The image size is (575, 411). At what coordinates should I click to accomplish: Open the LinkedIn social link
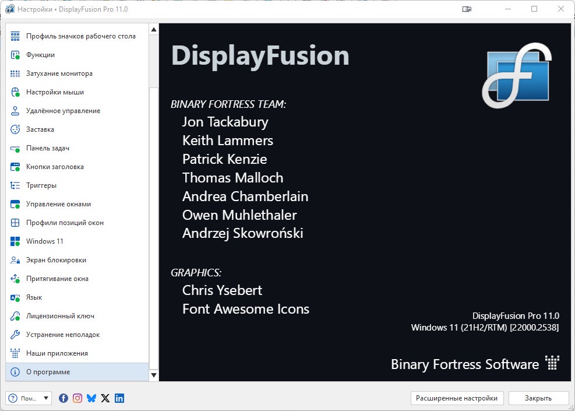pyautogui.click(x=119, y=398)
